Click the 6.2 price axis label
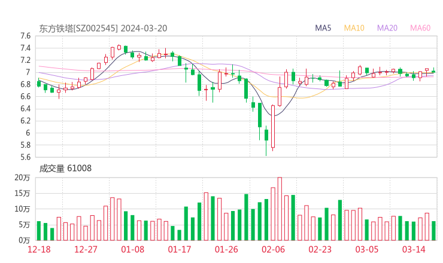443x263 pixels. [x=25, y=121]
